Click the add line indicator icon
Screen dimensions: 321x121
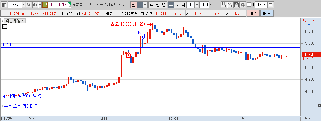pos(230,5)
